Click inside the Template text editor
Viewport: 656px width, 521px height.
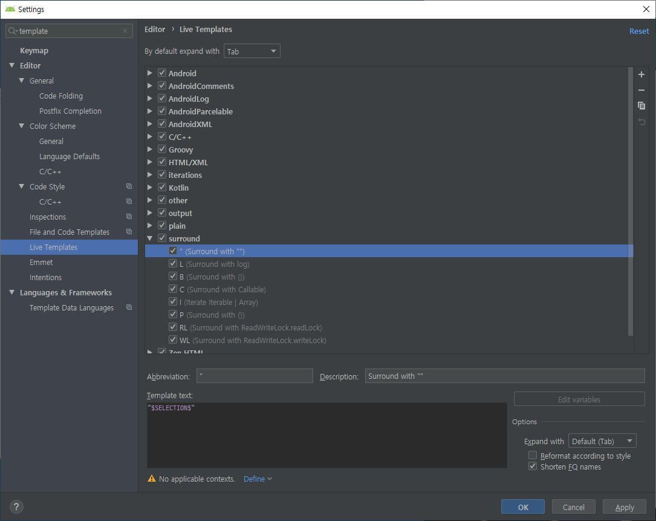[x=326, y=435]
